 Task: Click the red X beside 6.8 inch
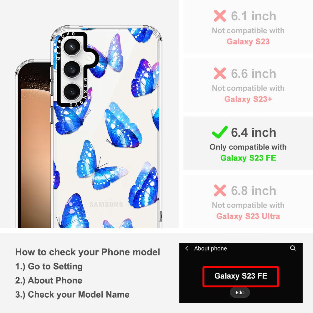[220, 190]
